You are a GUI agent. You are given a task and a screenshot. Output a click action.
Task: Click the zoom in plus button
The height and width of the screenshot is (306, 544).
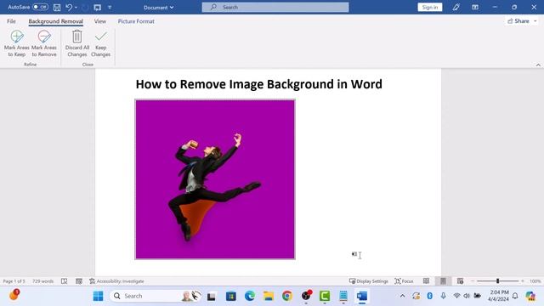coord(523,281)
